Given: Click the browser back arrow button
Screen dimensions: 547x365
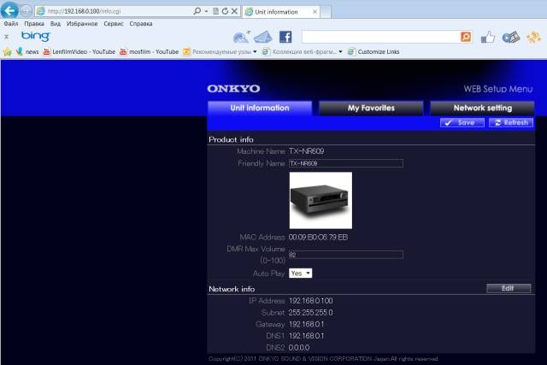Looking at the screenshot, I should (9, 10).
